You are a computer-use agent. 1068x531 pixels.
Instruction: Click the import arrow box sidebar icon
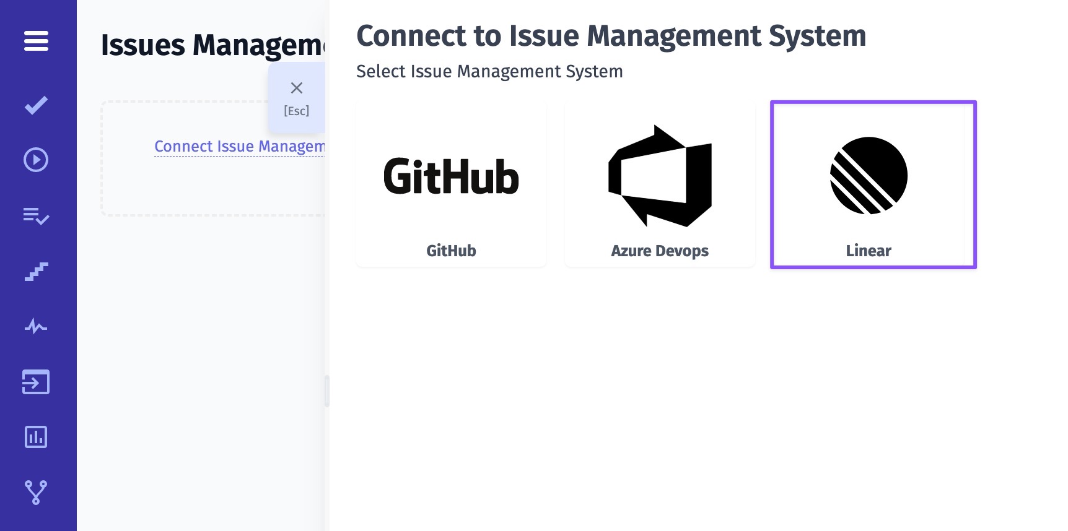pyautogui.click(x=36, y=382)
